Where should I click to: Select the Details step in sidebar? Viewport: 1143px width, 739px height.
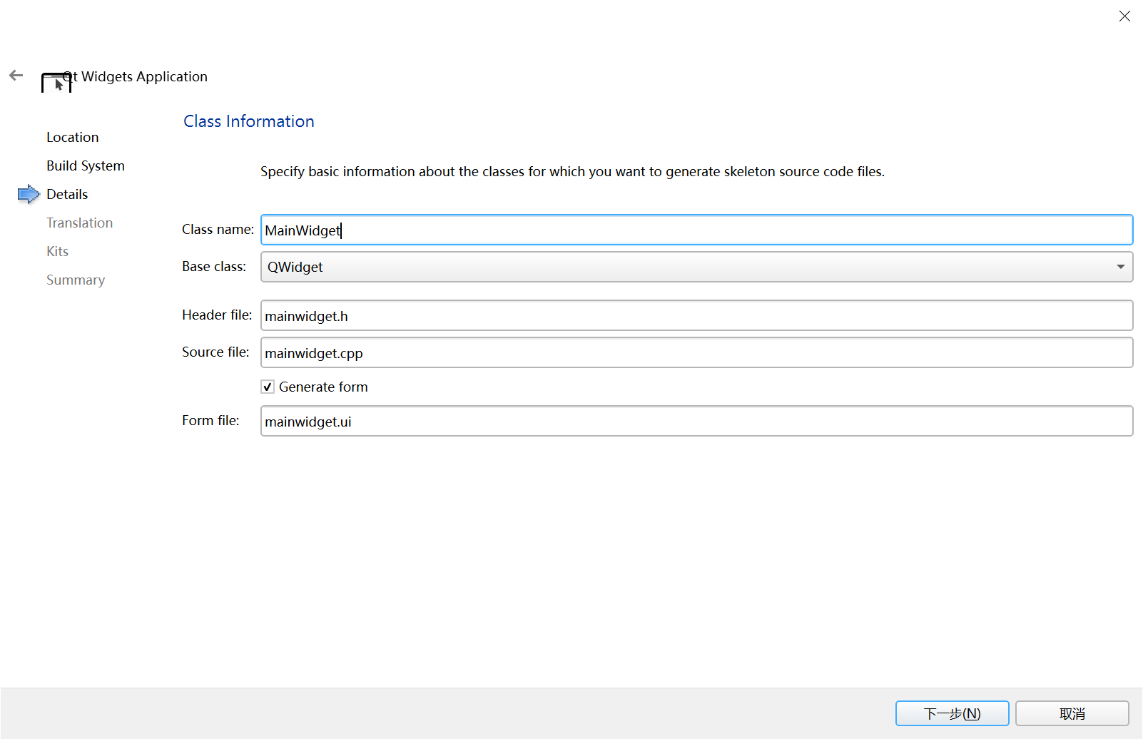[67, 194]
